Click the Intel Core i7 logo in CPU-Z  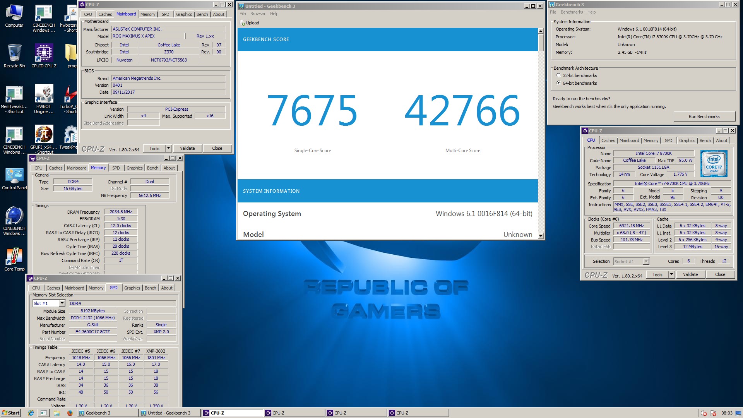tap(714, 164)
